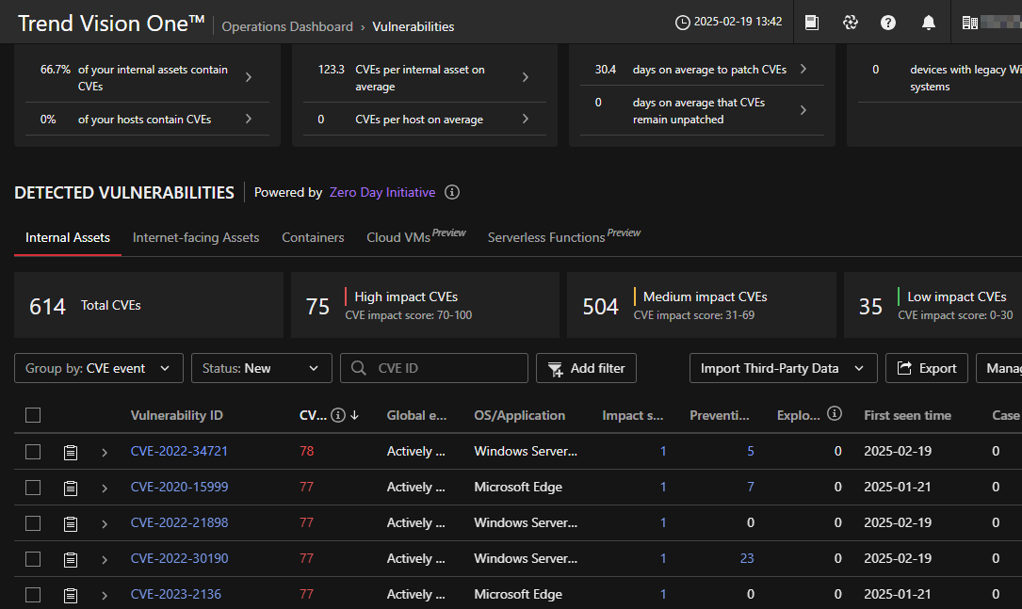The height and width of the screenshot is (609, 1022).
Task: Click the Add filter button
Action: pyautogui.click(x=586, y=368)
